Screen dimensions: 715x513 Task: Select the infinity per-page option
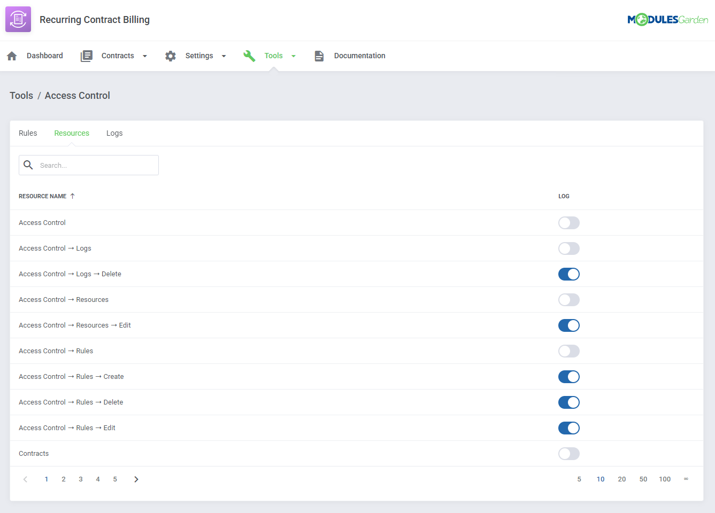[686, 479]
